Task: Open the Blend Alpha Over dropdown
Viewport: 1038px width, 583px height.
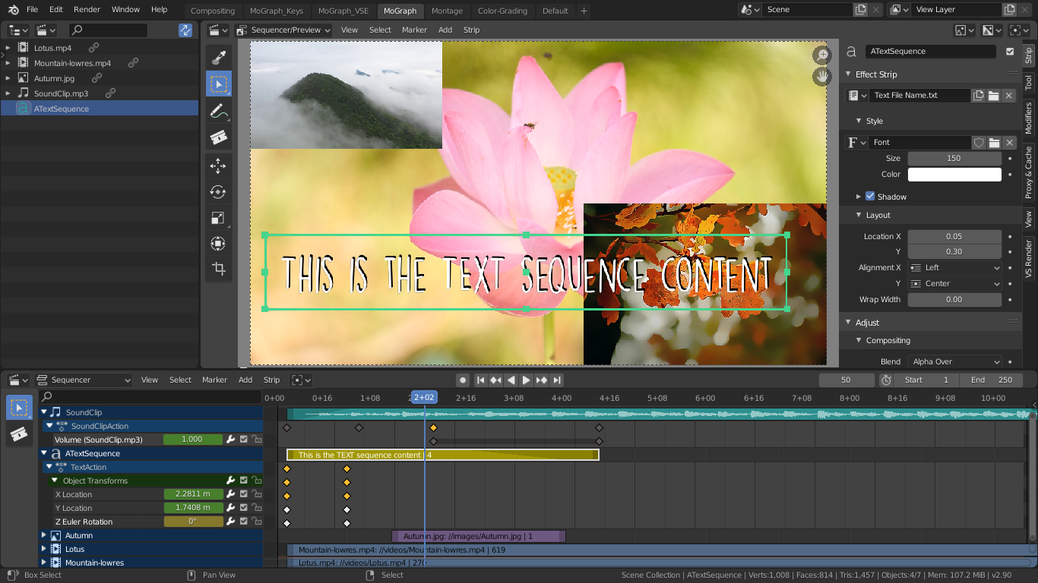Action: point(955,361)
